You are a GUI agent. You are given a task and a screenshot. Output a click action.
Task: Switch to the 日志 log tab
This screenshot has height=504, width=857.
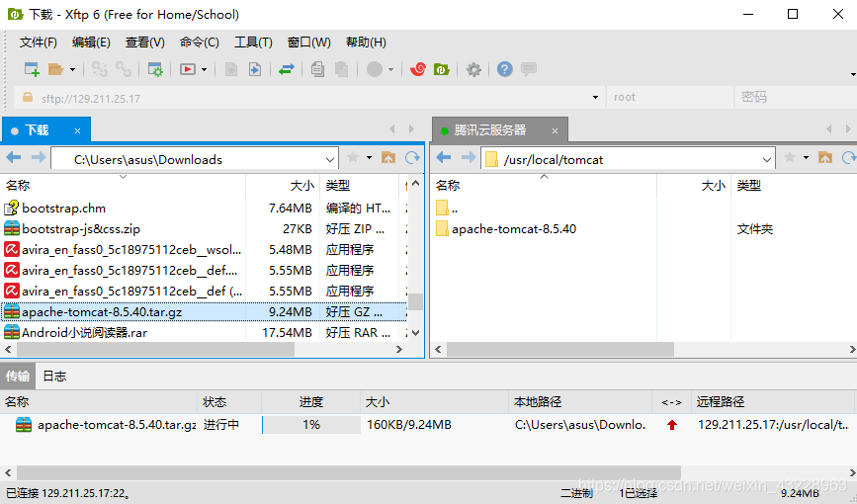(54, 377)
